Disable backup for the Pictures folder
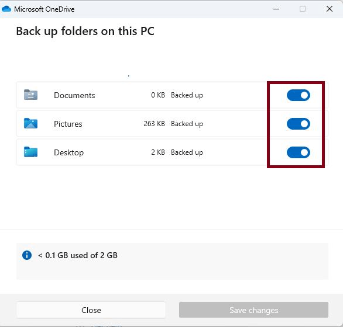343x327 pixels. point(299,124)
